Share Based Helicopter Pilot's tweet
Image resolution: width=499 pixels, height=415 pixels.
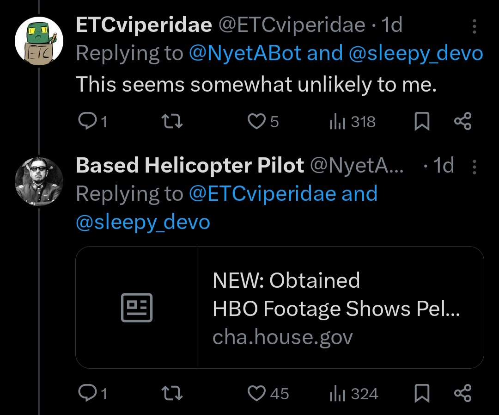(x=462, y=393)
